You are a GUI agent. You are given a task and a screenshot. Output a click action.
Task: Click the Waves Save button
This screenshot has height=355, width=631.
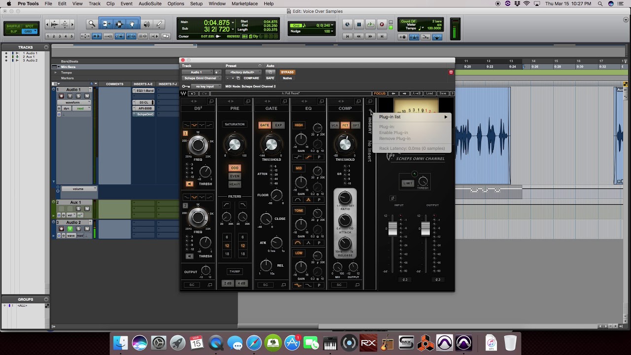pyautogui.click(x=443, y=94)
